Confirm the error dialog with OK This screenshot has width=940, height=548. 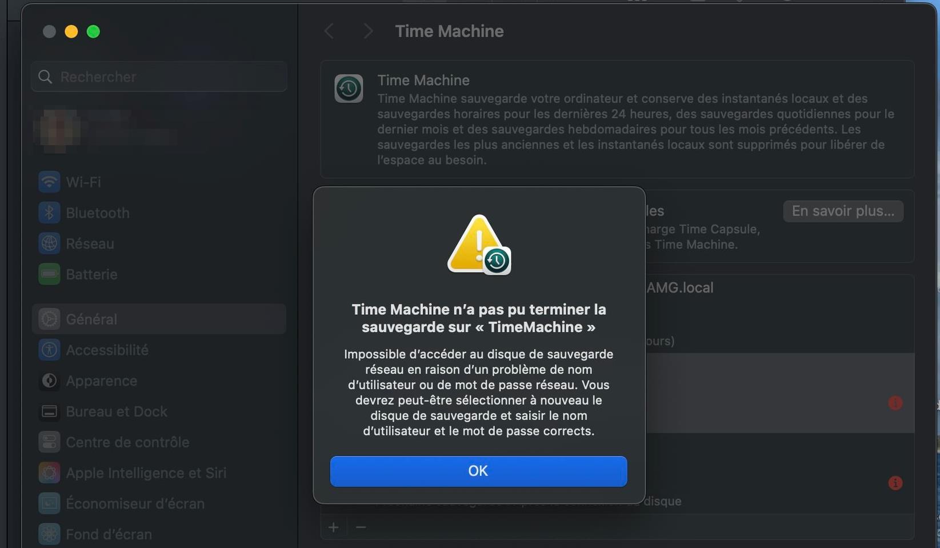point(478,471)
